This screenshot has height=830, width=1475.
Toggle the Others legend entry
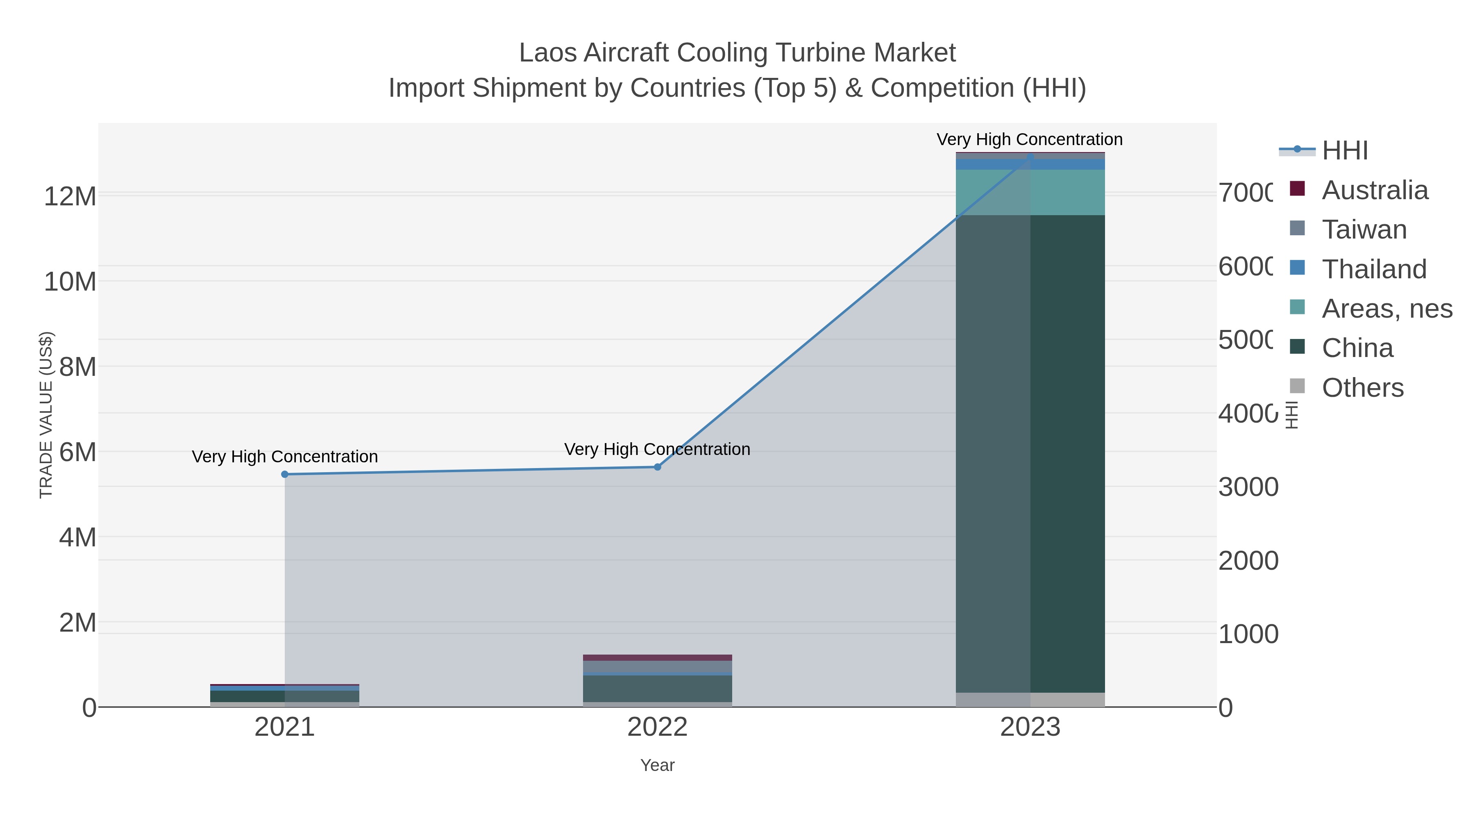(x=1346, y=387)
